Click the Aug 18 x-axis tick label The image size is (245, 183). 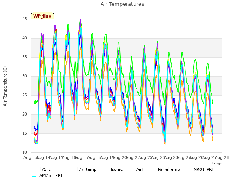coord(94,157)
